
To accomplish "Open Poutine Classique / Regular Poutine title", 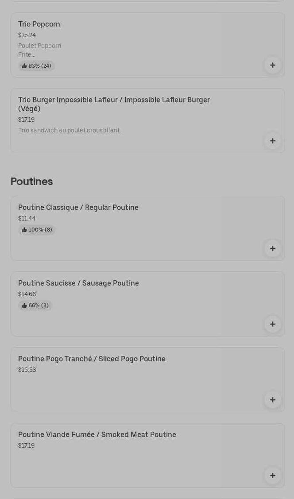I will 78,208.
